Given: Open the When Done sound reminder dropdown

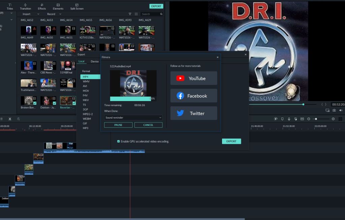Looking at the screenshot, I should pyautogui.click(x=133, y=118).
